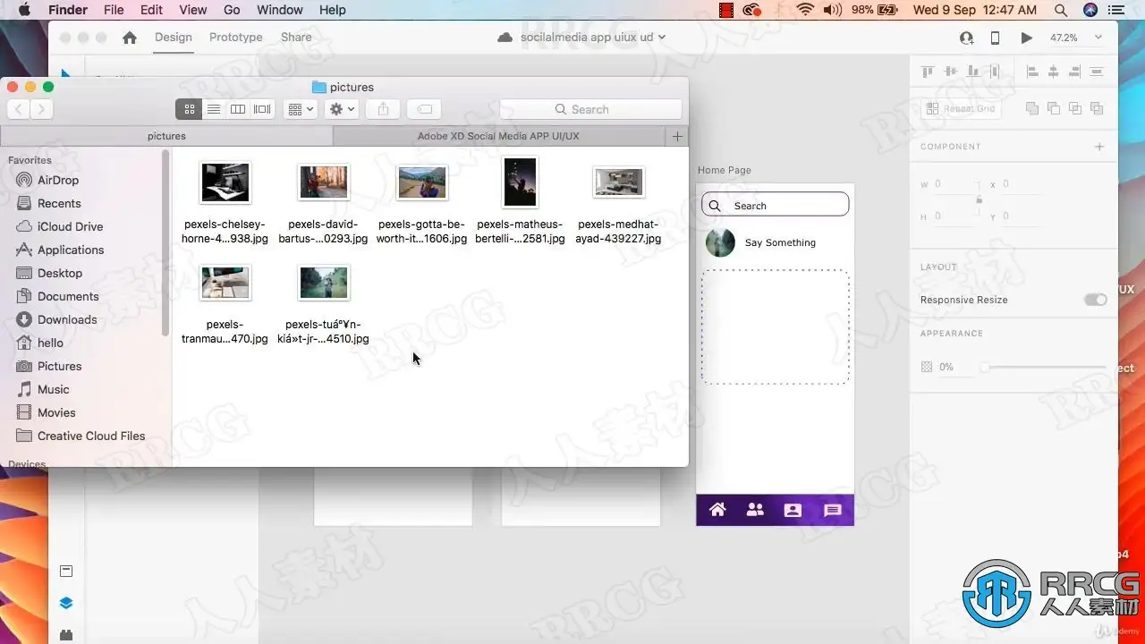Screen dimensions: 1145x644
Task: Select the pexels-matheus-bertelli thumbnail
Action: [520, 182]
